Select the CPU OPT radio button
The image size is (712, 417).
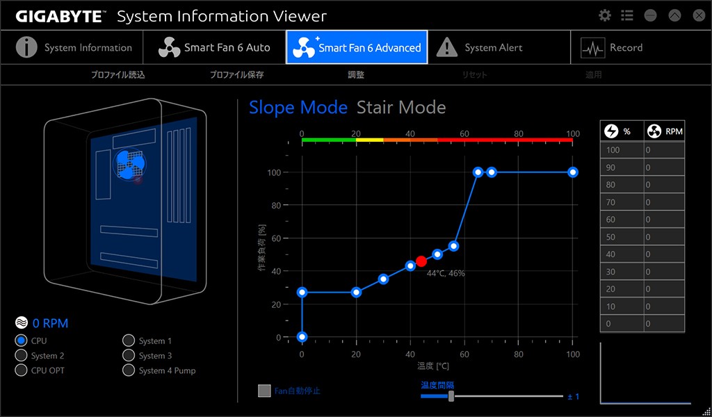coord(21,370)
